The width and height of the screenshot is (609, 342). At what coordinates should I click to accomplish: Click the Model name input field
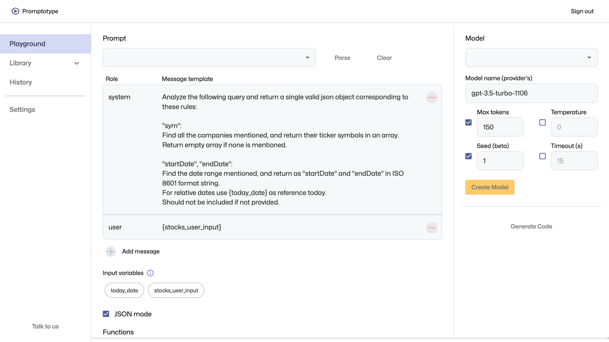tap(531, 93)
